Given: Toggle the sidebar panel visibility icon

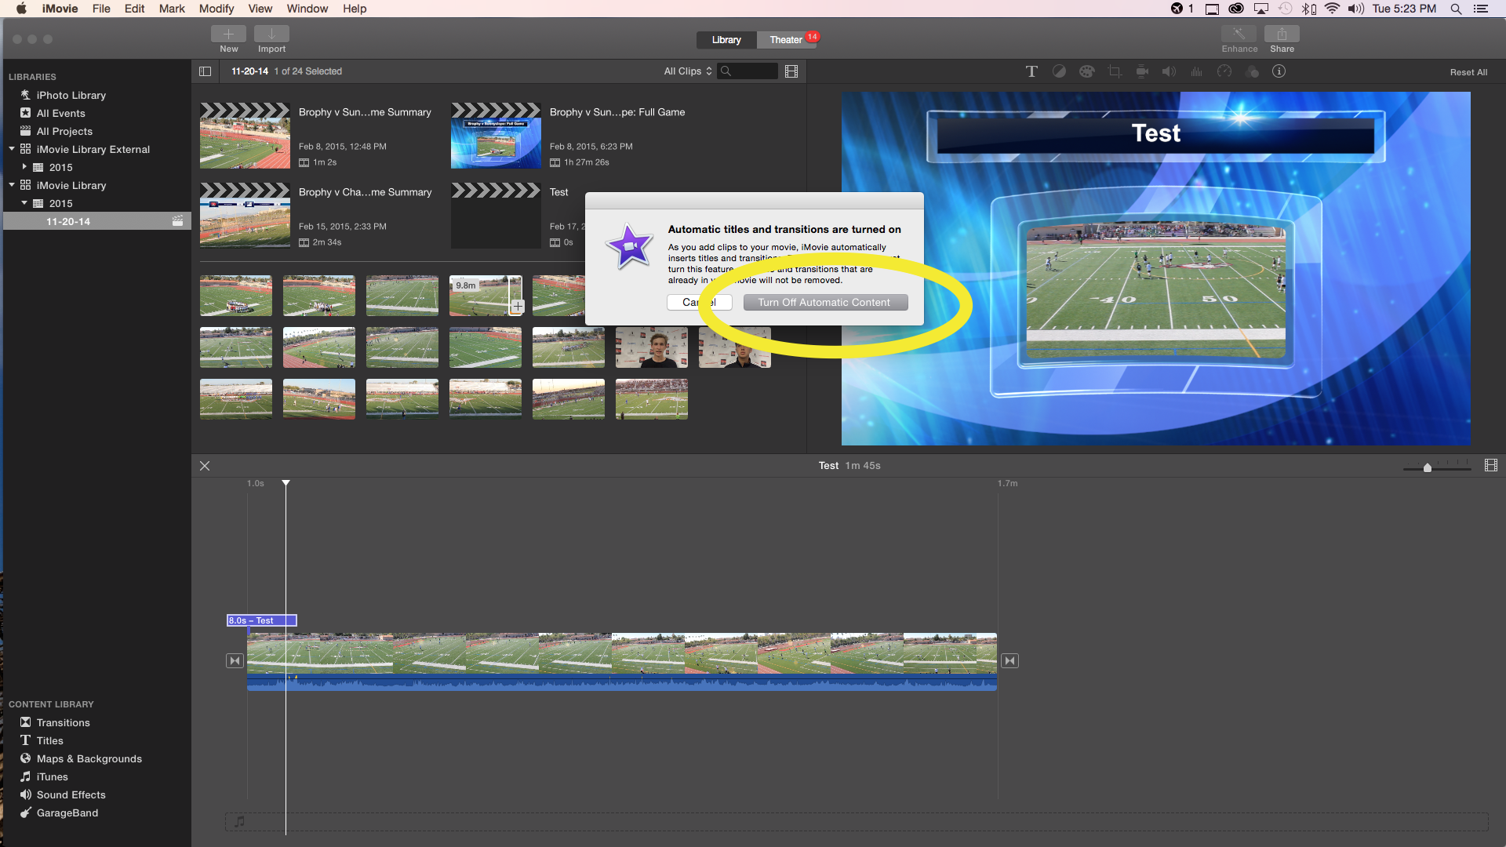Looking at the screenshot, I should [205, 71].
